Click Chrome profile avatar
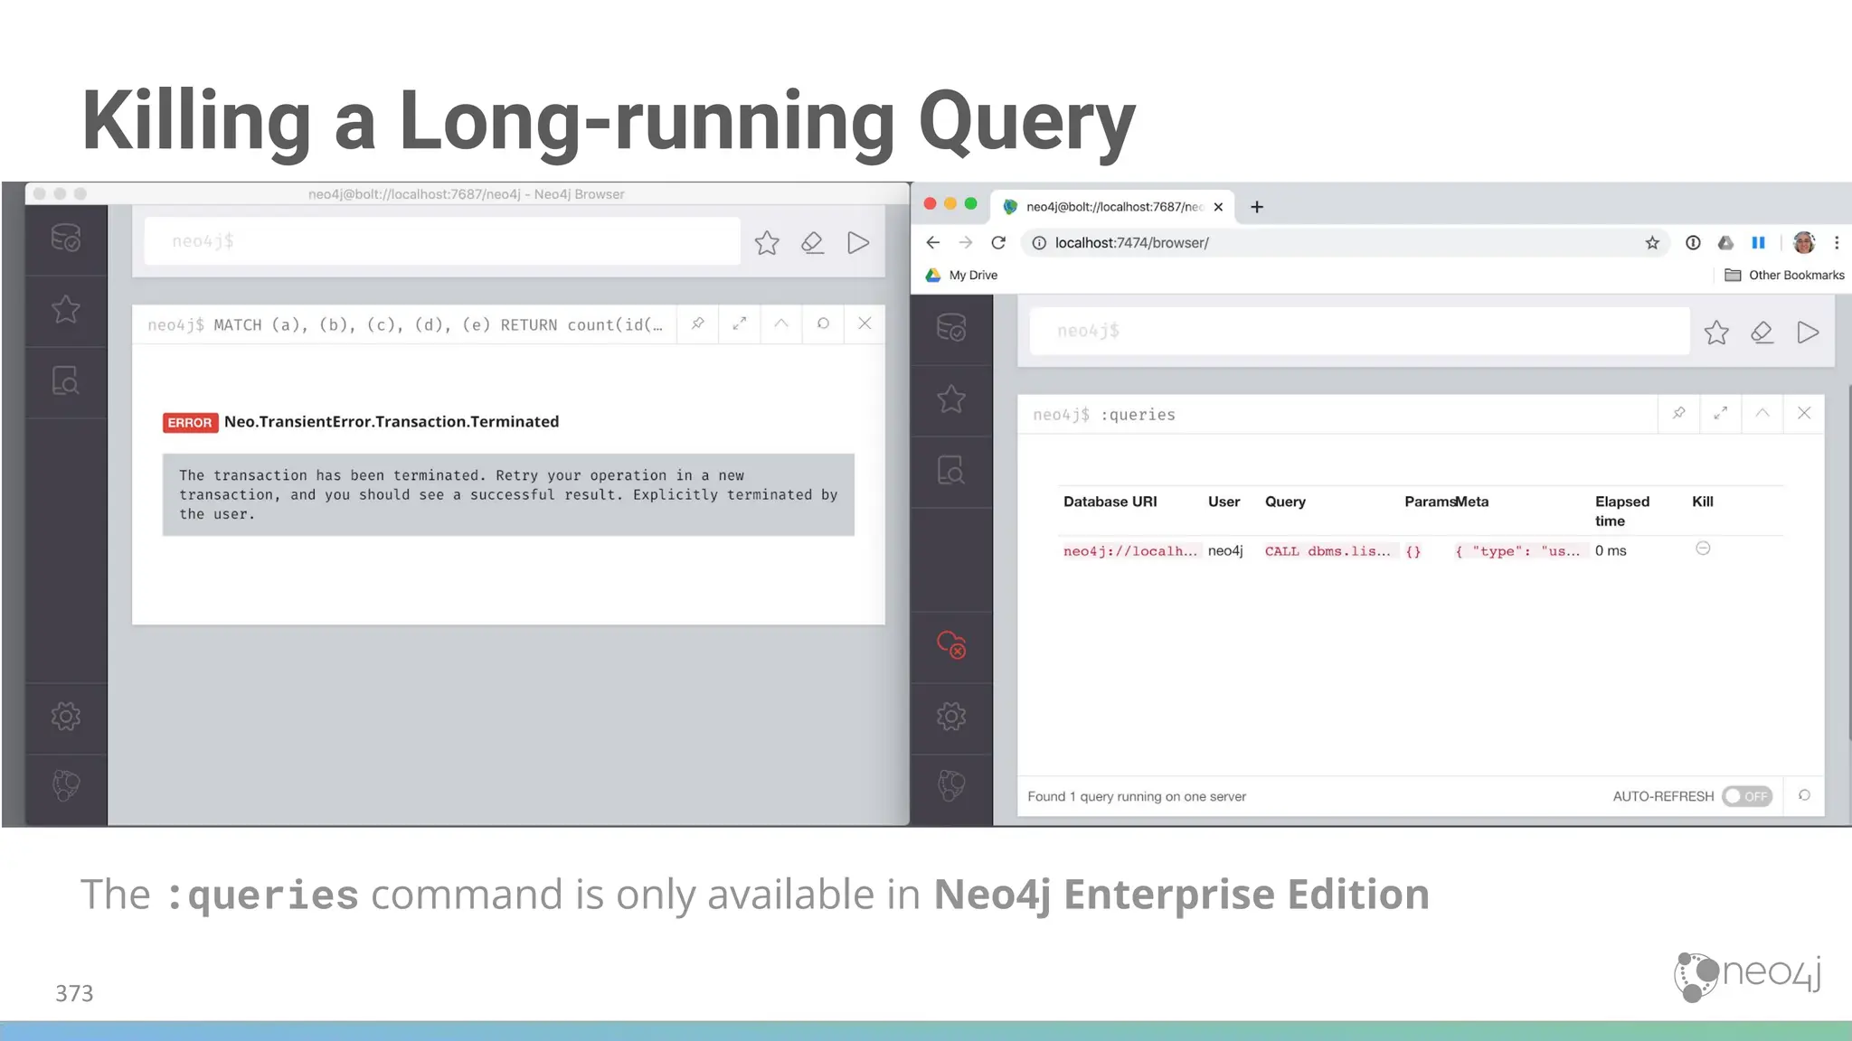The width and height of the screenshot is (1852, 1041). pos(1804,242)
